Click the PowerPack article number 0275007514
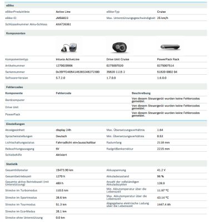Screen dimensions: 209x222 [x=166, y=66]
